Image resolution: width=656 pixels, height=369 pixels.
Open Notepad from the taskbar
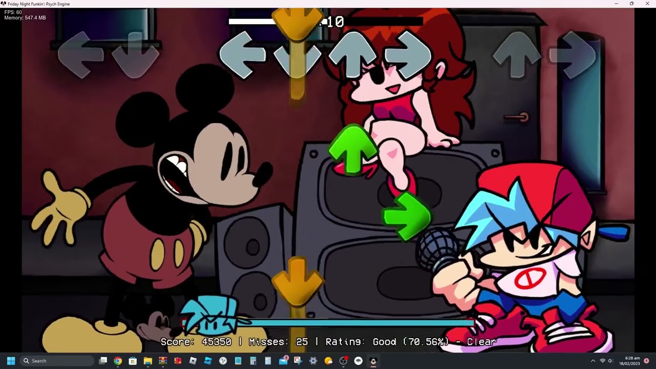tap(238, 361)
